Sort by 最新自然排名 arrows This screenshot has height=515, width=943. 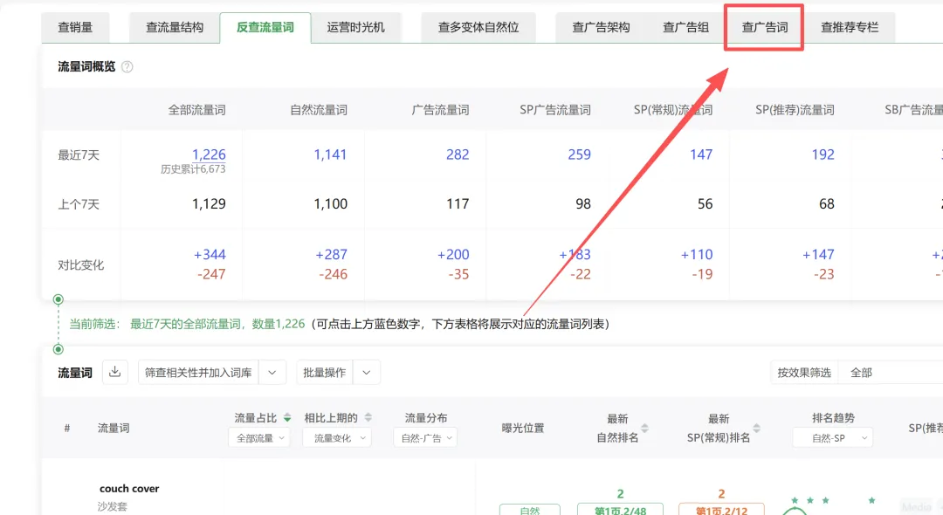coord(644,428)
